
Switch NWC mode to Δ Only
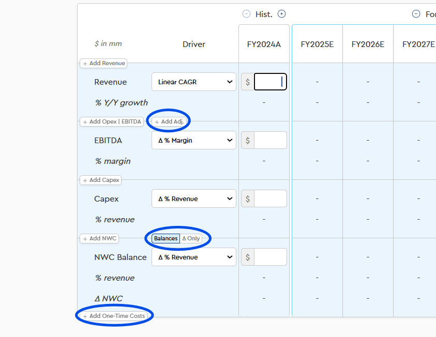191,238
